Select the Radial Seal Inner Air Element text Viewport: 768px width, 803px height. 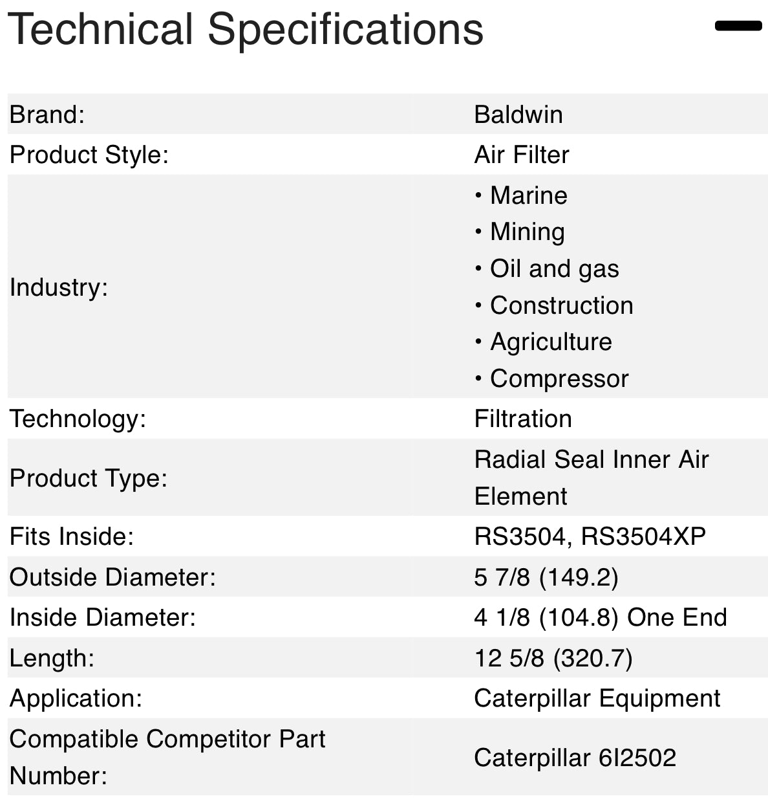(x=592, y=478)
